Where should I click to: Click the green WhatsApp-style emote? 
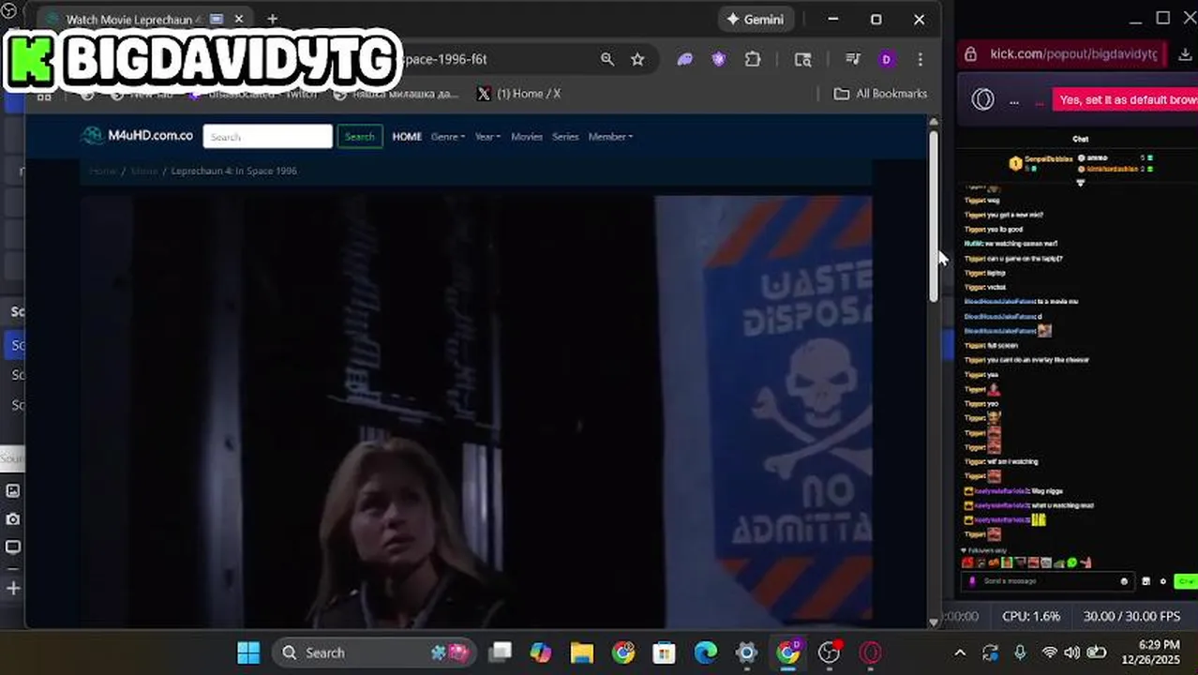(x=1072, y=562)
